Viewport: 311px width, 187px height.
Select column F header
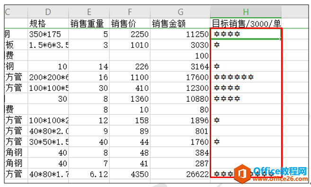tap(130, 12)
